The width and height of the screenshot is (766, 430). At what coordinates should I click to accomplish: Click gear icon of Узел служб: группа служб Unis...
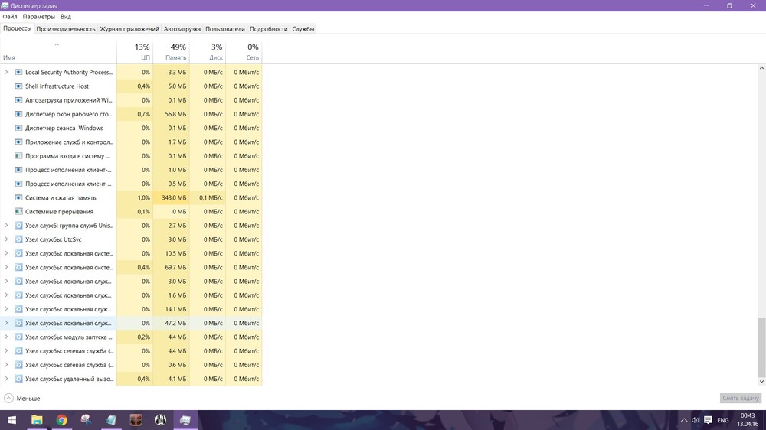pyautogui.click(x=18, y=226)
